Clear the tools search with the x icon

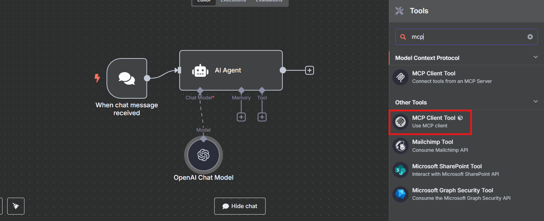click(x=530, y=37)
